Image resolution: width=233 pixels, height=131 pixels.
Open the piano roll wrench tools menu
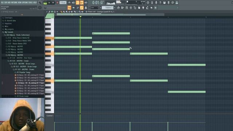pos(50,12)
